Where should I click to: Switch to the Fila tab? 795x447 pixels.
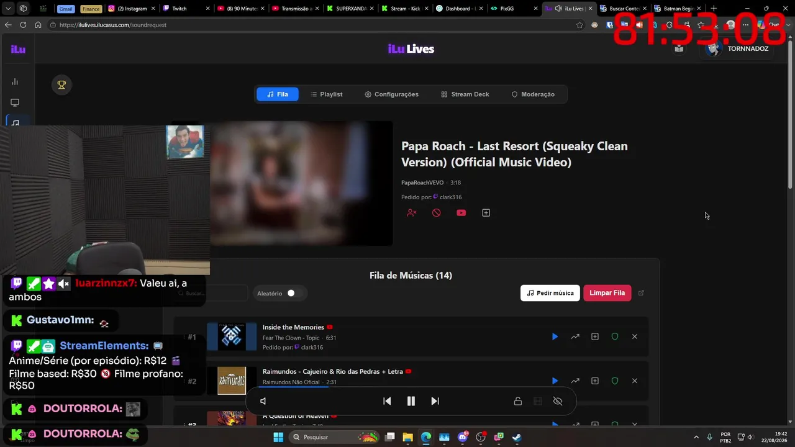click(x=278, y=94)
